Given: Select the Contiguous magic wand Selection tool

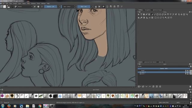Looking at the screenshot, I should click(x=166, y=18).
